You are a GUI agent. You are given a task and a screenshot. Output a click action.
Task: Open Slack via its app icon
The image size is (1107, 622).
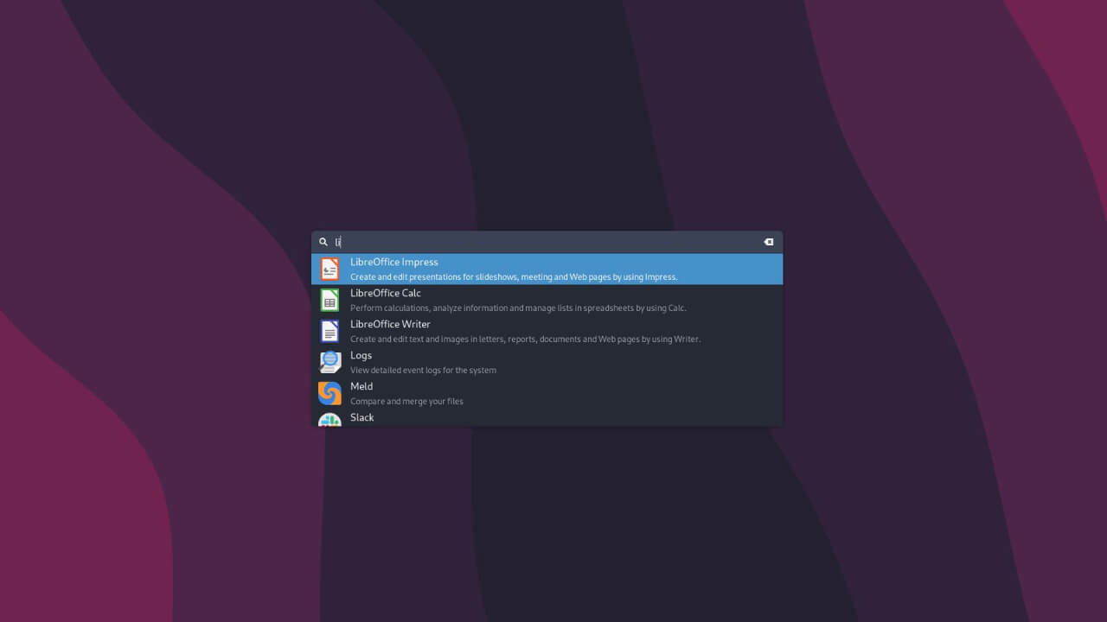pyautogui.click(x=330, y=421)
